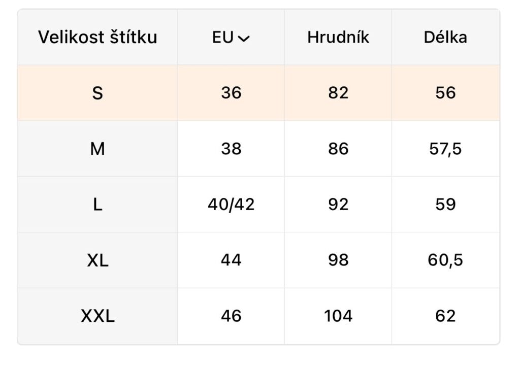Viewport: 520px width, 367px height.
Task: Select the L size row label
Action: pos(97,205)
